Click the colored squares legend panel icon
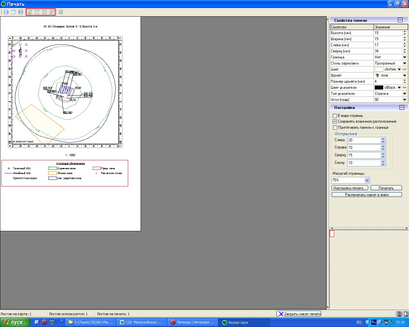Image resolution: width=409 pixels, height=327 pixels. 44,12
